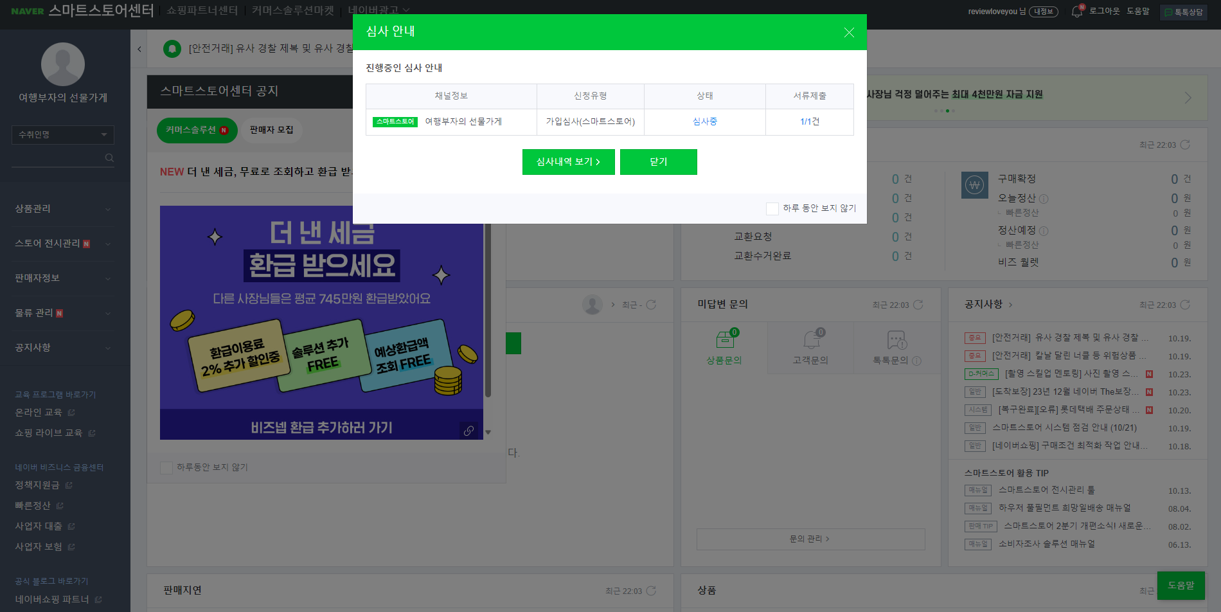
Task: Open 오늘정산 info tooltip icon
Action: coord(1044,199)
